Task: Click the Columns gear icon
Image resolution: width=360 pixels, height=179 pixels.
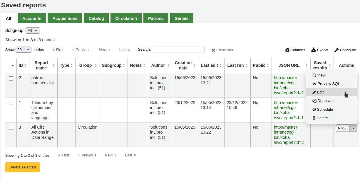Action: tap(287, 50)
